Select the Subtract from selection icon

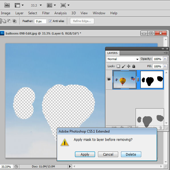click(x=9, y=21)
